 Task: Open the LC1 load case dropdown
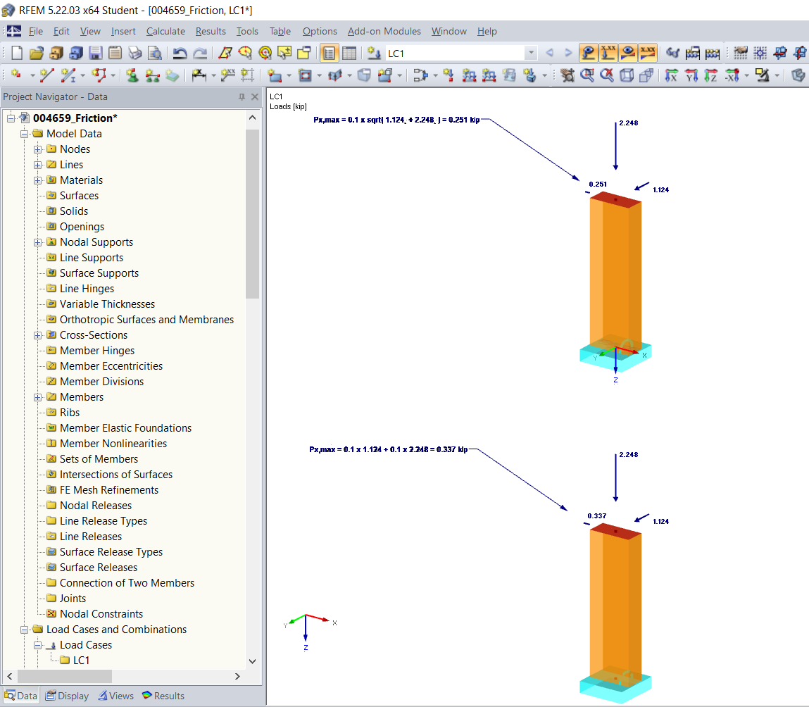(532, 53)
